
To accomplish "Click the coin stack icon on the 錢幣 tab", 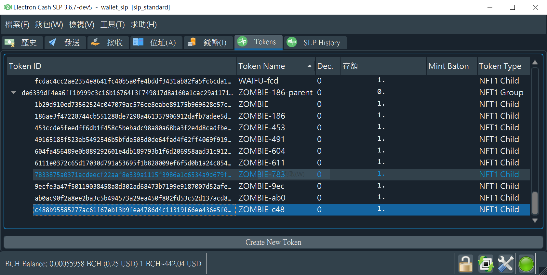I will pyautogui.click(x=192, y=42).
